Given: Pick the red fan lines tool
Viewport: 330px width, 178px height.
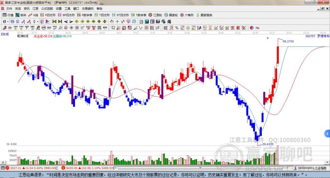Looking at the screenshot, I should (119, 28).
